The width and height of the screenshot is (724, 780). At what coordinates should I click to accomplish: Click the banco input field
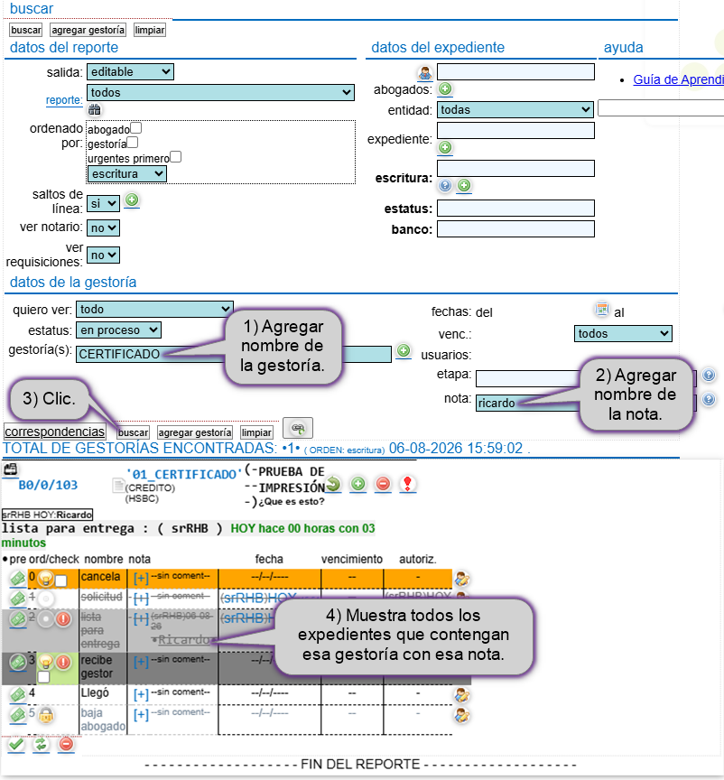[515, 229]
